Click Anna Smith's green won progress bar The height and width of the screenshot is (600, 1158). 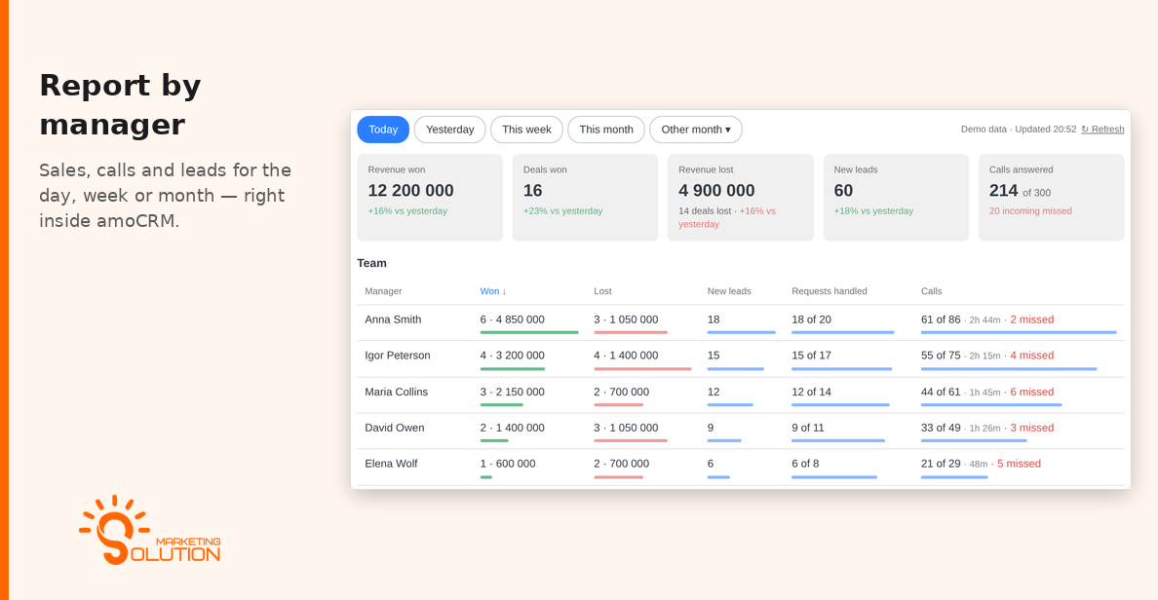[528, 333]
